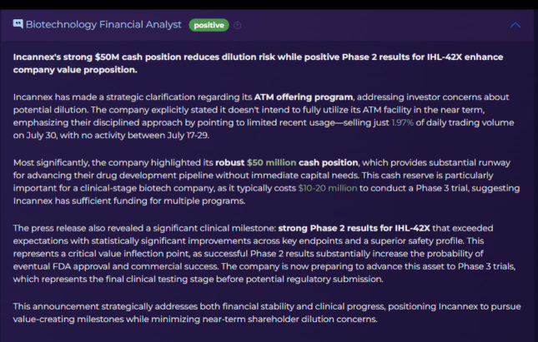Click bold strong Phase 2 results for IHL-42X

tap(354, 228)
